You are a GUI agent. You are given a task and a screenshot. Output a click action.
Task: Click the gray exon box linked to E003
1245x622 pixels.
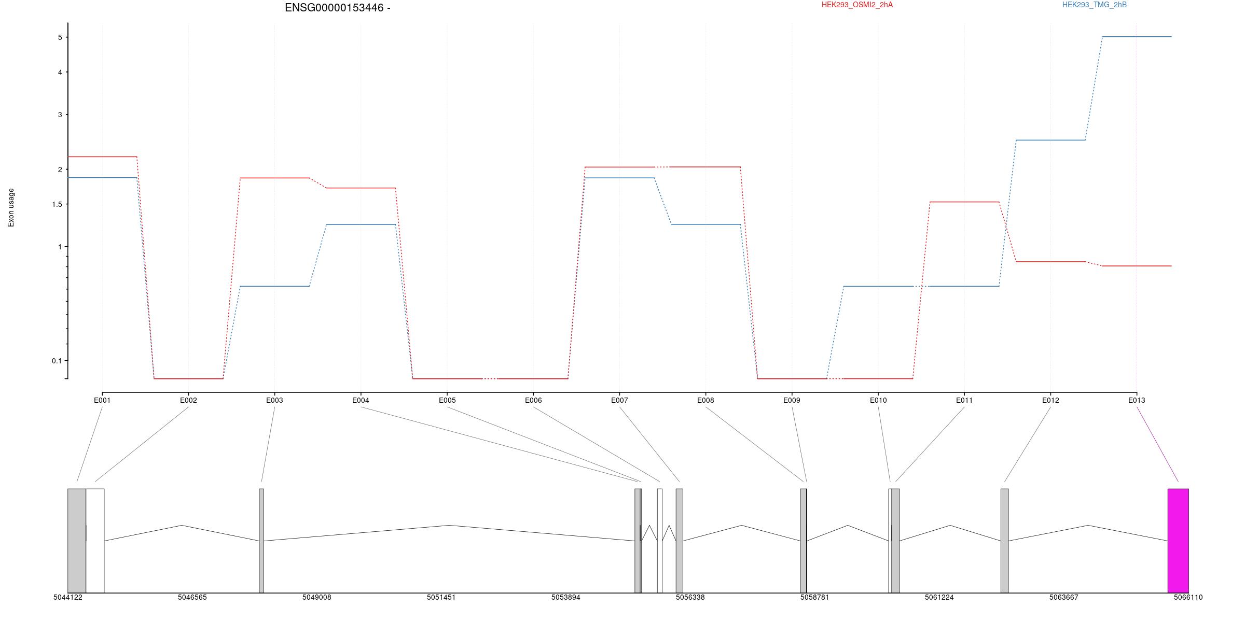pos(261,541)
